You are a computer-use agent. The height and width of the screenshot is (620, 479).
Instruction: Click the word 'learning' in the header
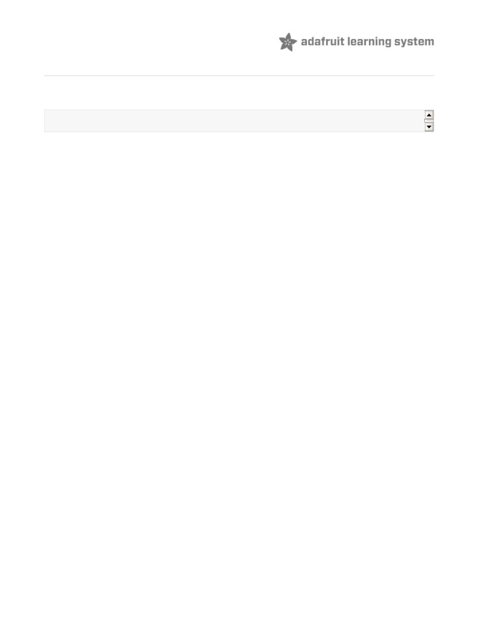(369, 42)
